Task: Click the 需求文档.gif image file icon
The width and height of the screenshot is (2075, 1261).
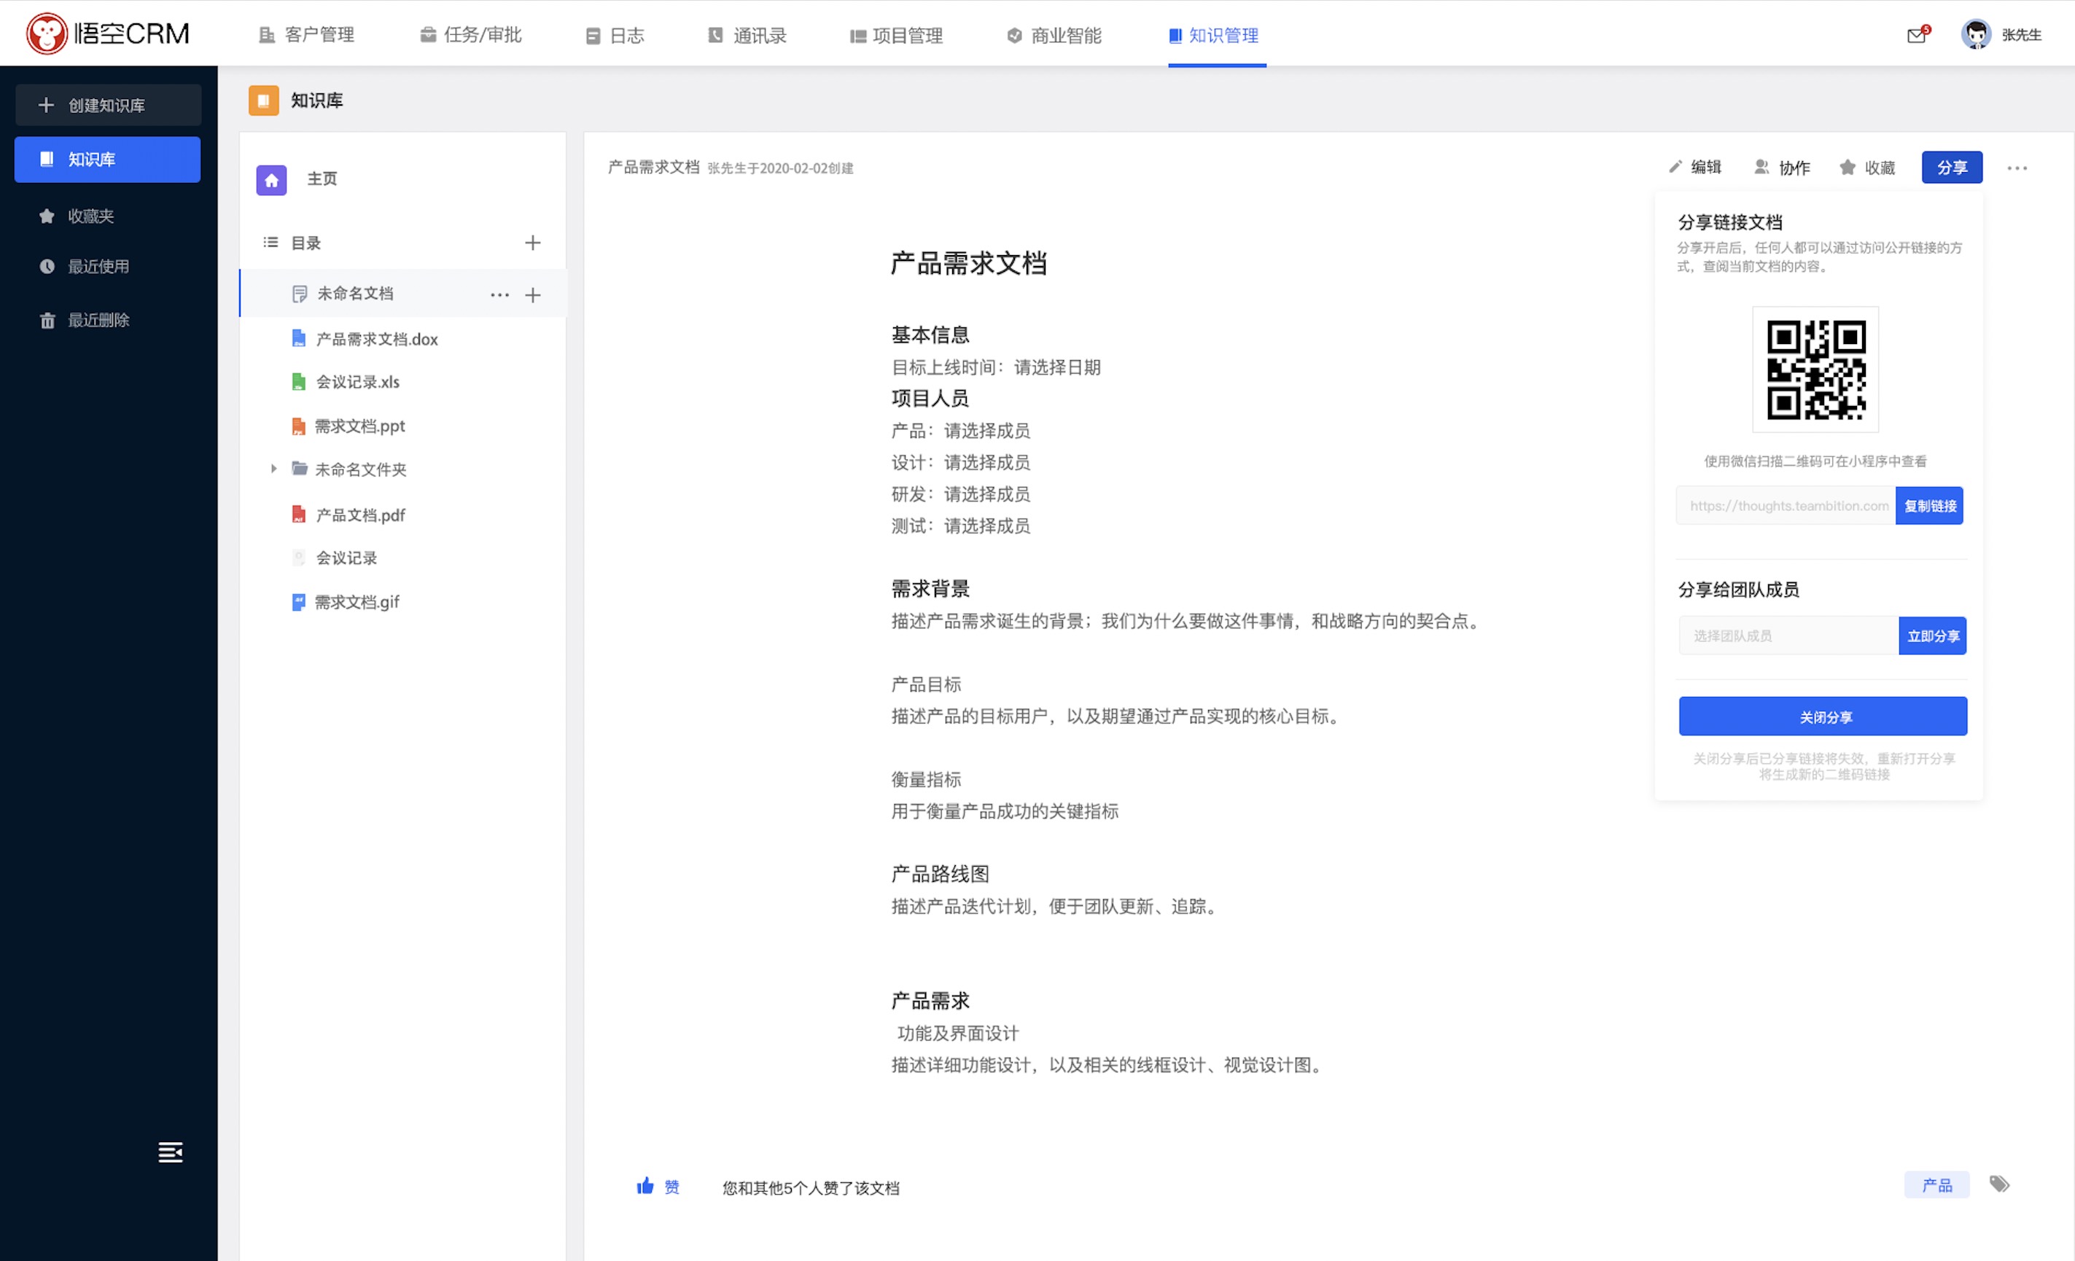Action: pos(298,603)
